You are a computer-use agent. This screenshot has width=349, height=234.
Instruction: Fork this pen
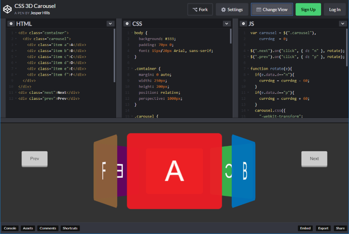[200, 9]
